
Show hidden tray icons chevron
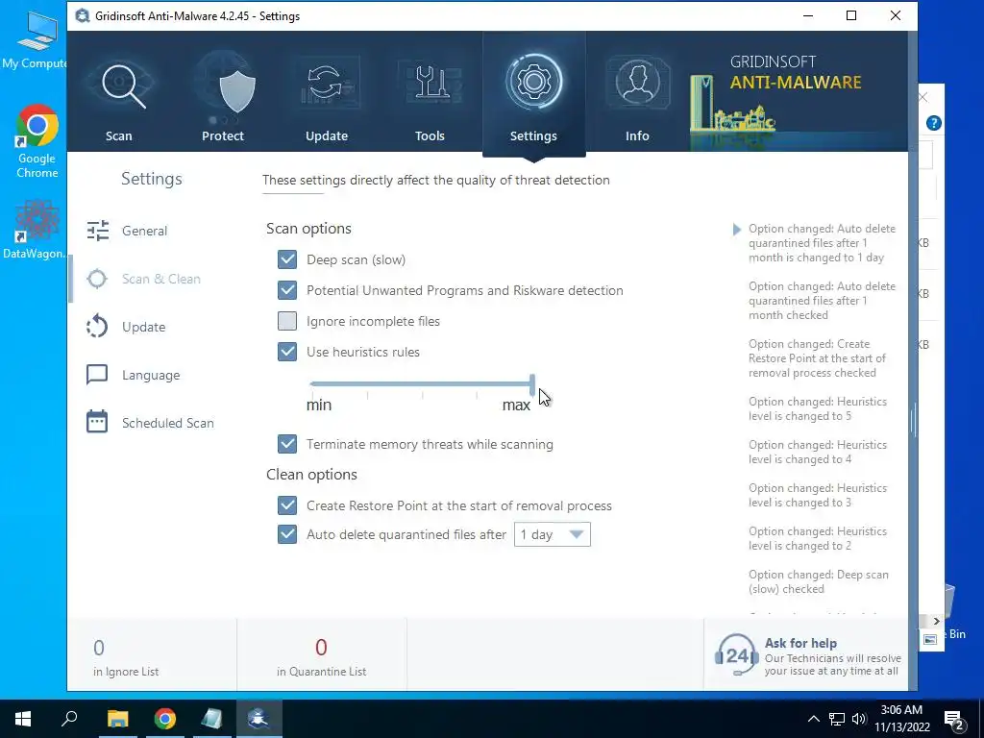[x=813, y=719]
